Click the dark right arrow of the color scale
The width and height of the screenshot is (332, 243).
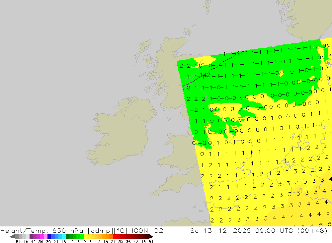tap(151, 237)
